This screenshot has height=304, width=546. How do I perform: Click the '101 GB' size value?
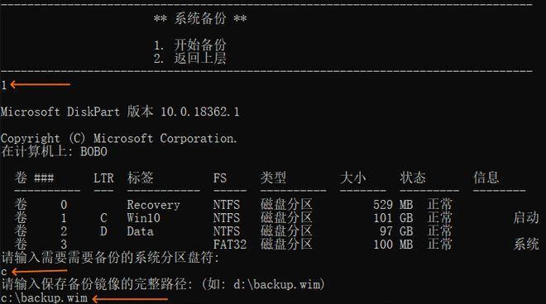coord(393,218)
